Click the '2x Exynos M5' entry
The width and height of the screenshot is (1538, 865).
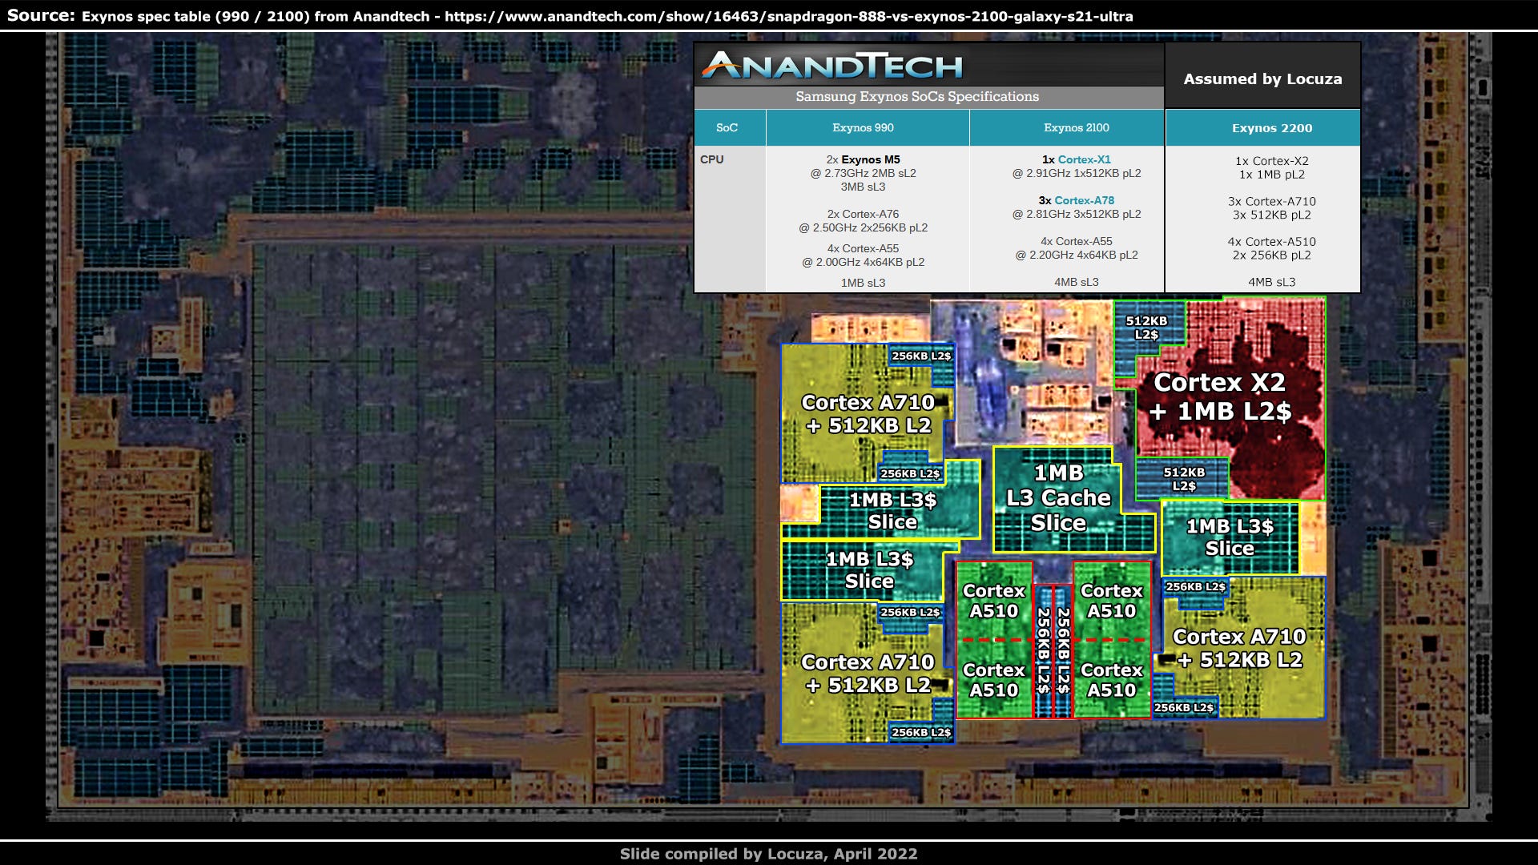[x=863, y=159]
